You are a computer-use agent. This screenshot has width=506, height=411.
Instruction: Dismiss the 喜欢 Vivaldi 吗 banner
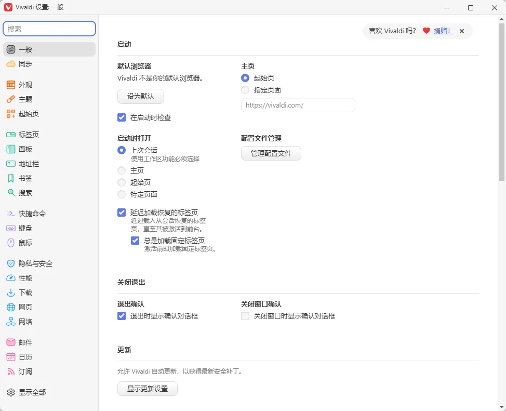point(462,31)
